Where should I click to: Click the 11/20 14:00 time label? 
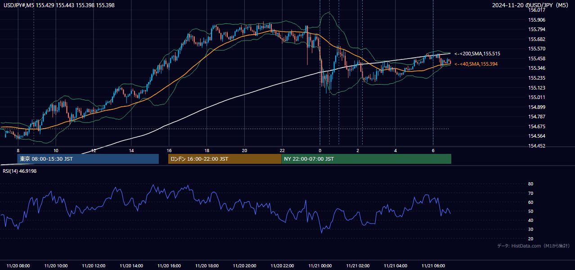131,266
